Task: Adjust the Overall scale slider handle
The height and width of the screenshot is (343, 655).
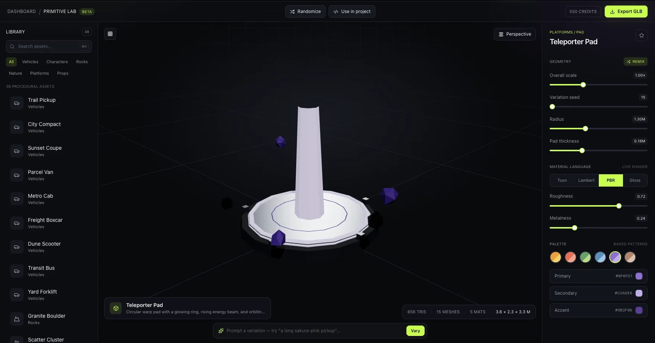Action: click(583, 85)
